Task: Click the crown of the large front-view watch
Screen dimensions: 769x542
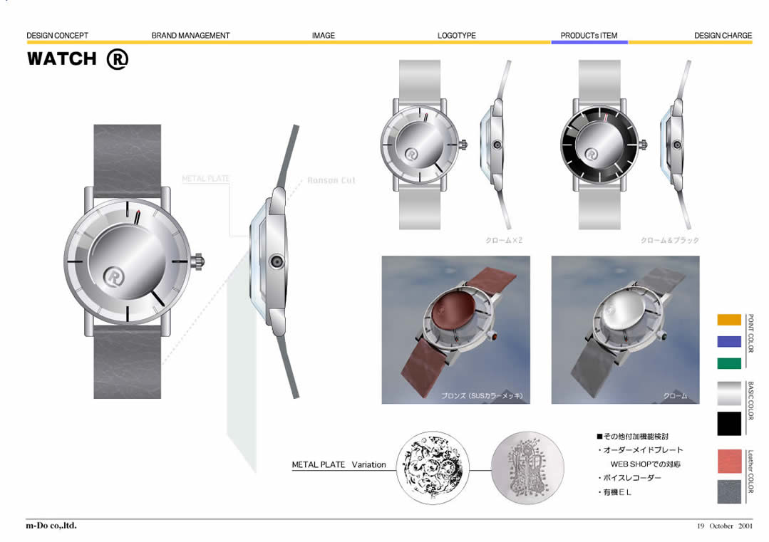Action: pyautogui.click(x=197, y=261)
